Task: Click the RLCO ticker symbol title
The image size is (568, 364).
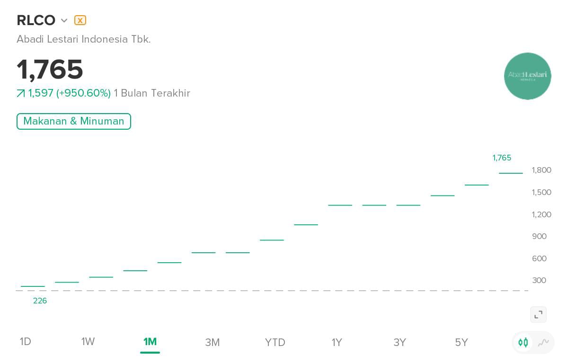Action: [x=36, y=20]
